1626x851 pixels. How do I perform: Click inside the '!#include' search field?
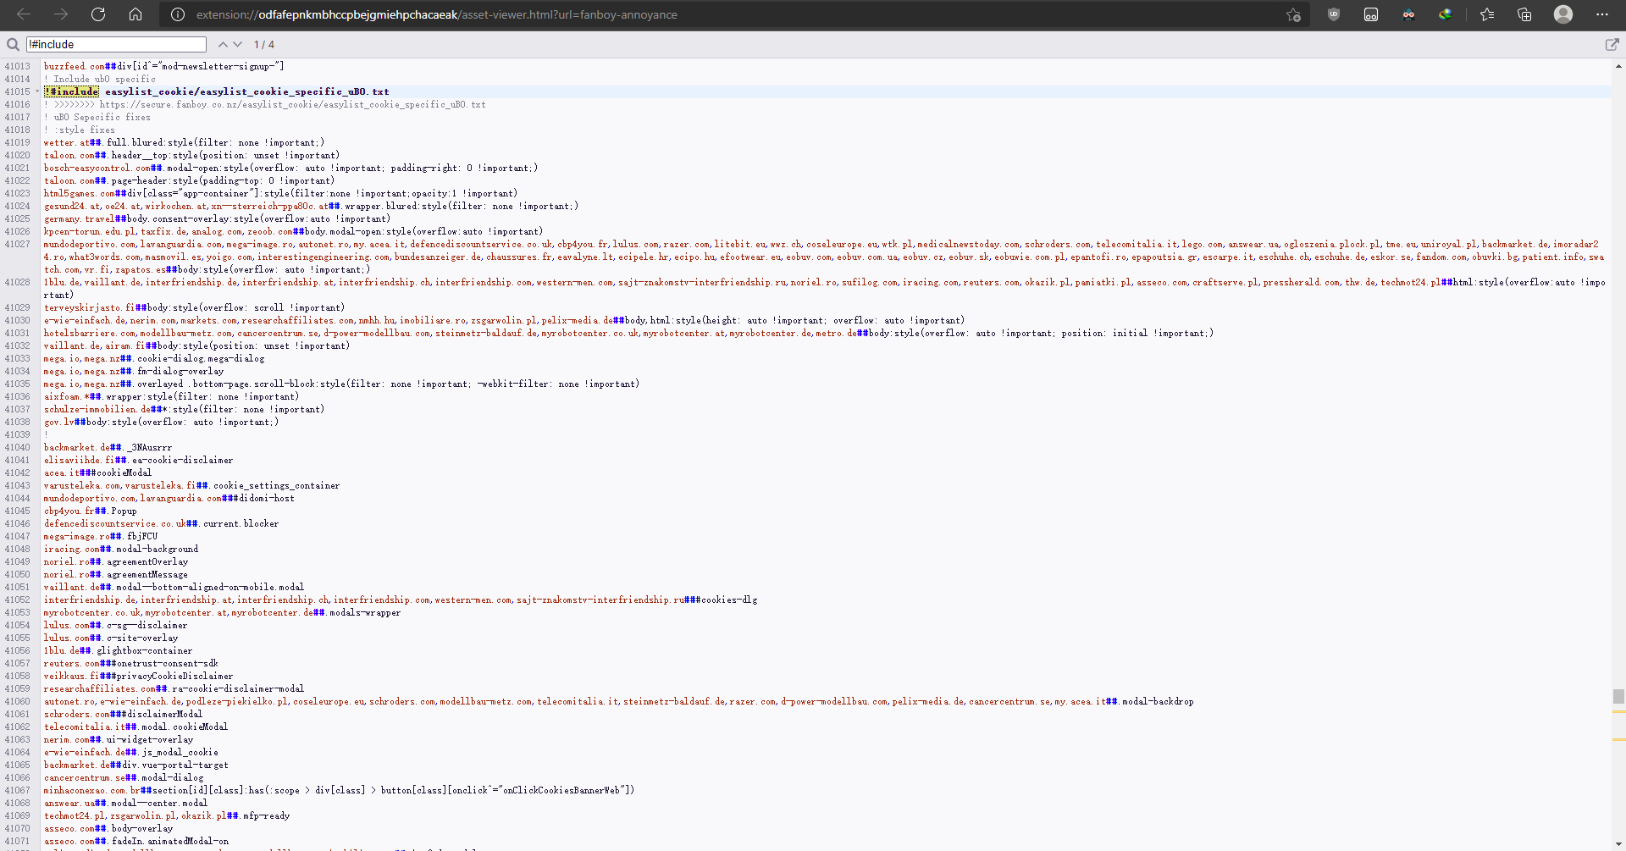click(x=116, y=44)
